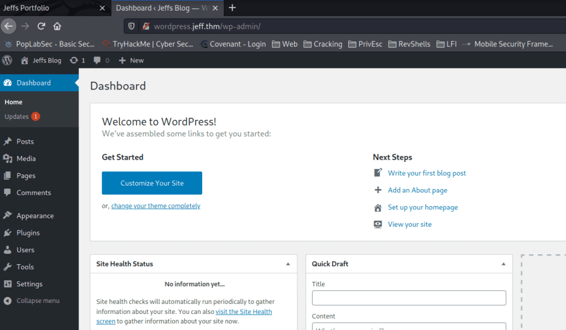
Task: Click Write your first blog post
Action: (x=427, y=173)
